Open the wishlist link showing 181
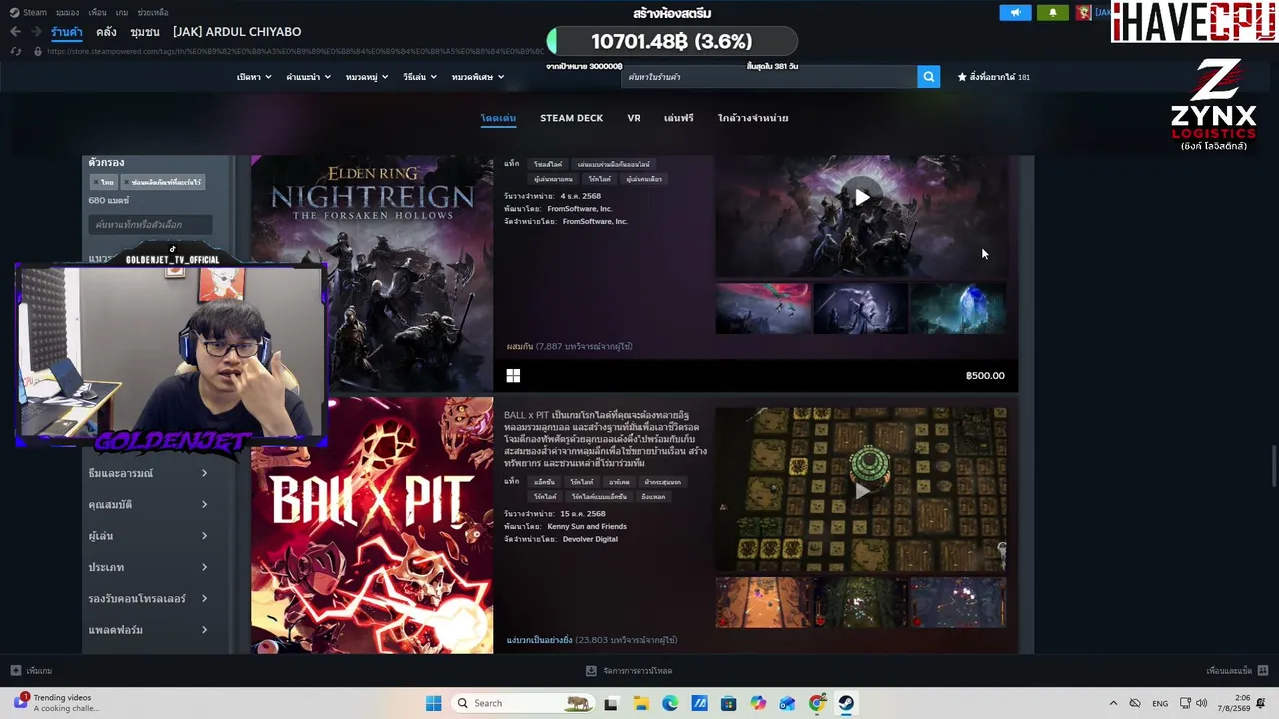The width and height of the screenshot is (1279, 719). click(x=994, y=77)
